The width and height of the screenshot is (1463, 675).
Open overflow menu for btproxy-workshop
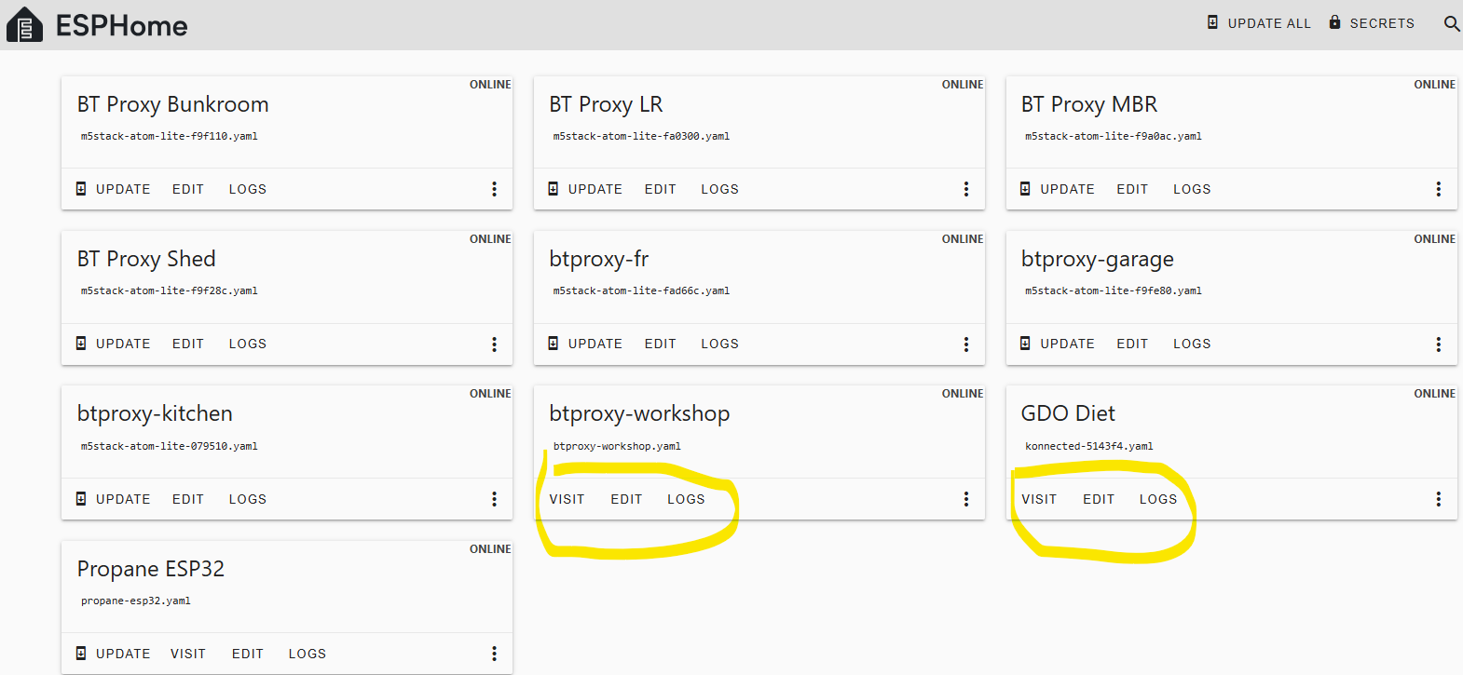coord(966,499)
